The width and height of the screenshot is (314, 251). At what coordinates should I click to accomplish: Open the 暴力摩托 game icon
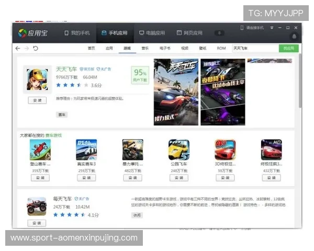click(x=132, y=150)
